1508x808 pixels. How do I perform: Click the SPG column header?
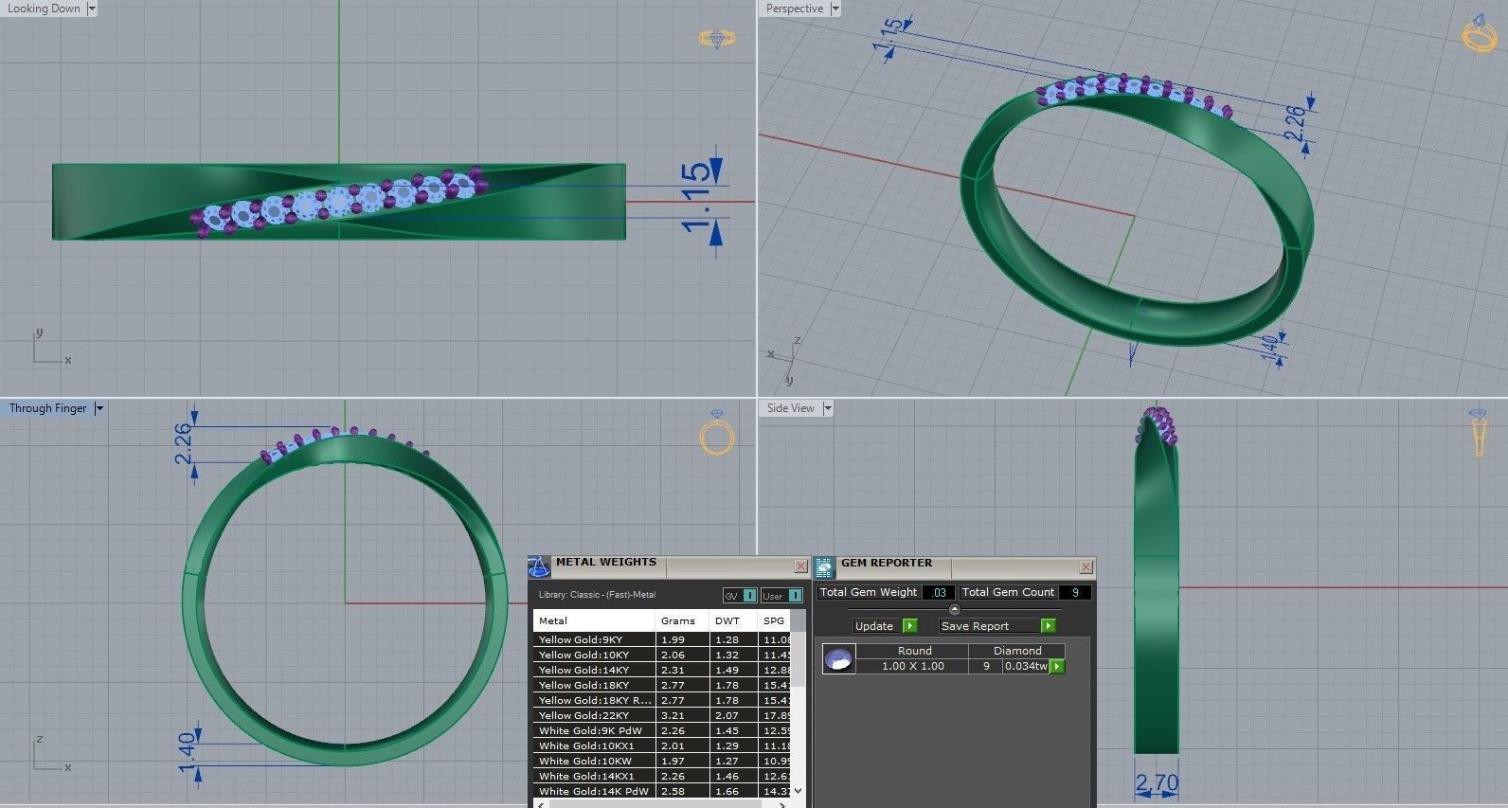point(775,620)
